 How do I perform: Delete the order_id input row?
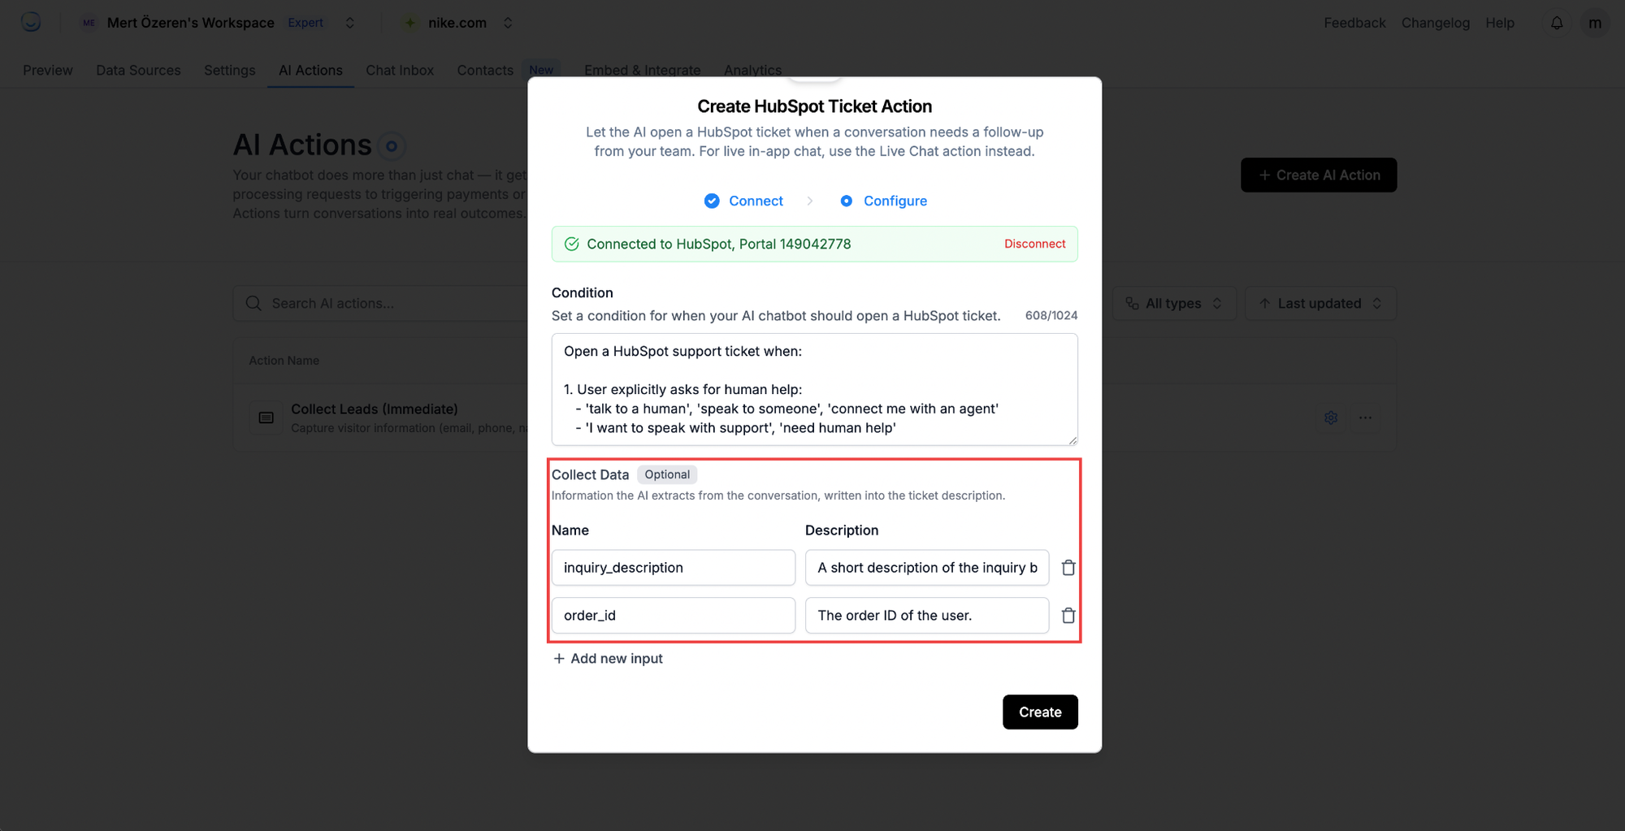[x=1068, y=616]
